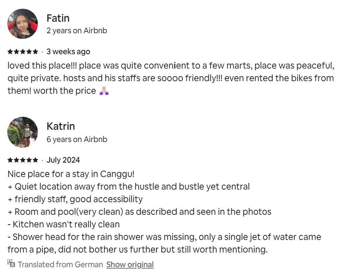Click the translation icon beside Translated from German
Screen dimensions: 348x270
click(x=11, y=264)
